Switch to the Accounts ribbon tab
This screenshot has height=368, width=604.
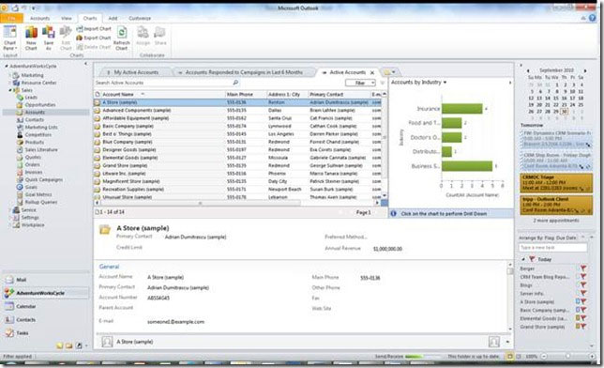[39, 18]
